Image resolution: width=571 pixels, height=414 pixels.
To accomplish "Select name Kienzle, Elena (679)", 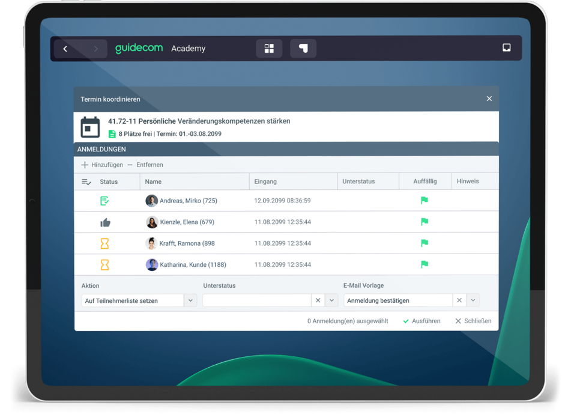I will [187, 222].
